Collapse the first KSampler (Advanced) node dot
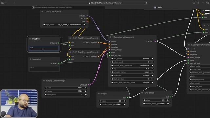Screen dimensions: 210x118 pos(110,37)
